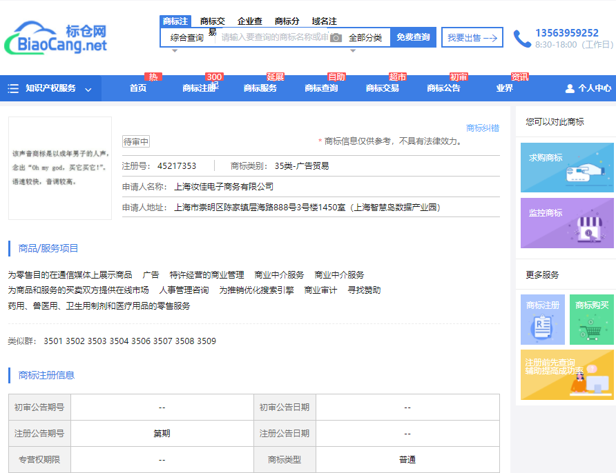Screen dimensions: 616x473
Task: Click the 商业审计 service item
Action: [x=320, y=290]
